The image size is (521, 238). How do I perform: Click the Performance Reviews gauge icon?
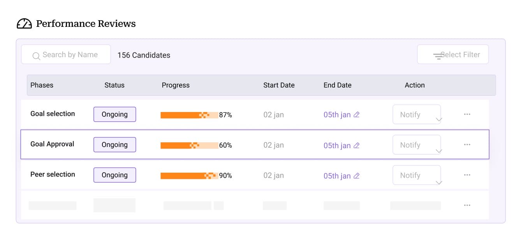coord(24,23)
